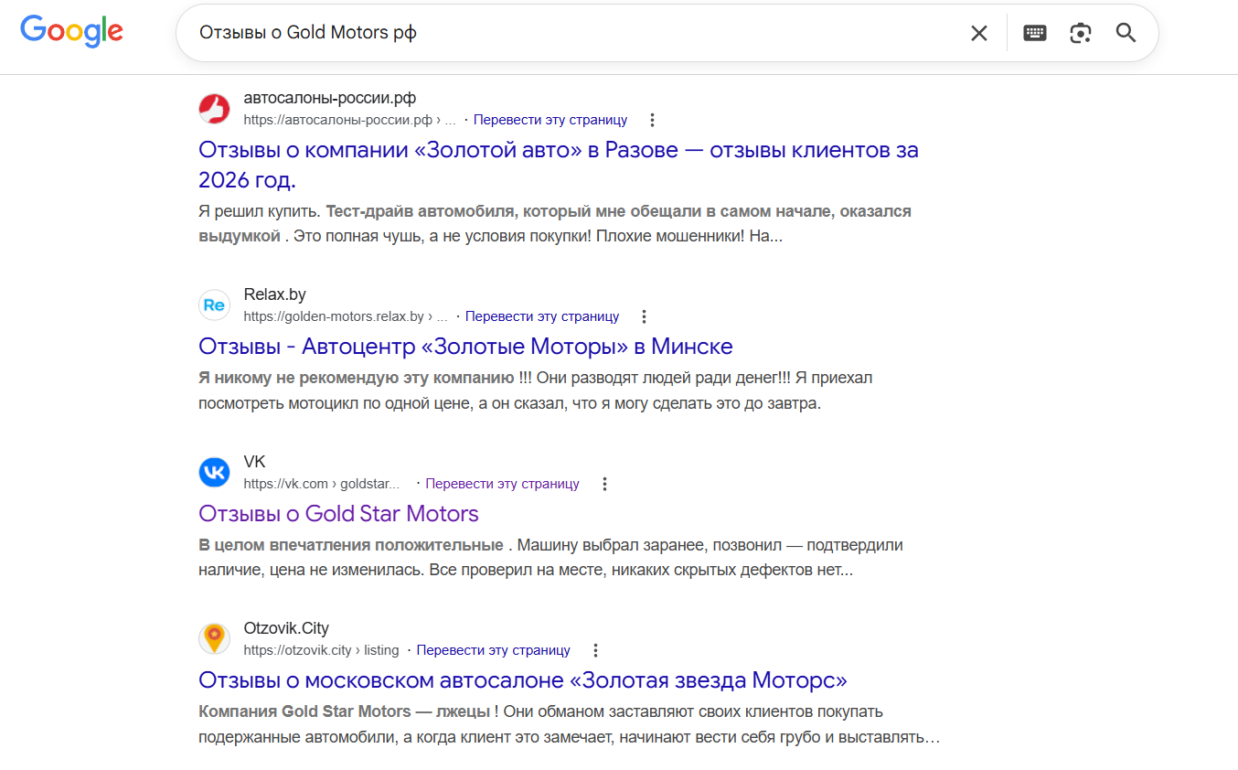Click the Relax.by site favicon
Viewport: 1238px width, 770px height.
214,305
